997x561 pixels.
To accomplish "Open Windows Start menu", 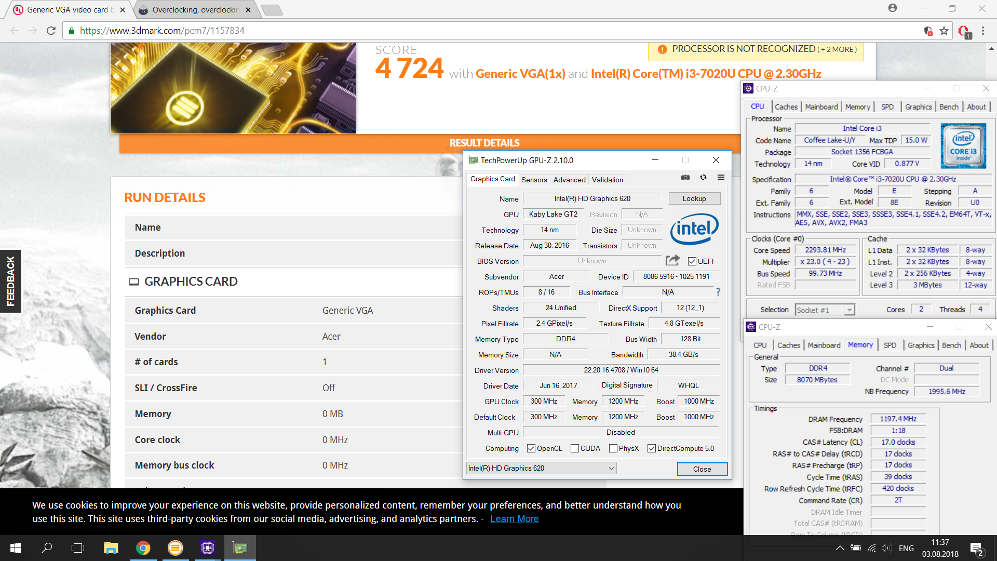I will [16, 548].
